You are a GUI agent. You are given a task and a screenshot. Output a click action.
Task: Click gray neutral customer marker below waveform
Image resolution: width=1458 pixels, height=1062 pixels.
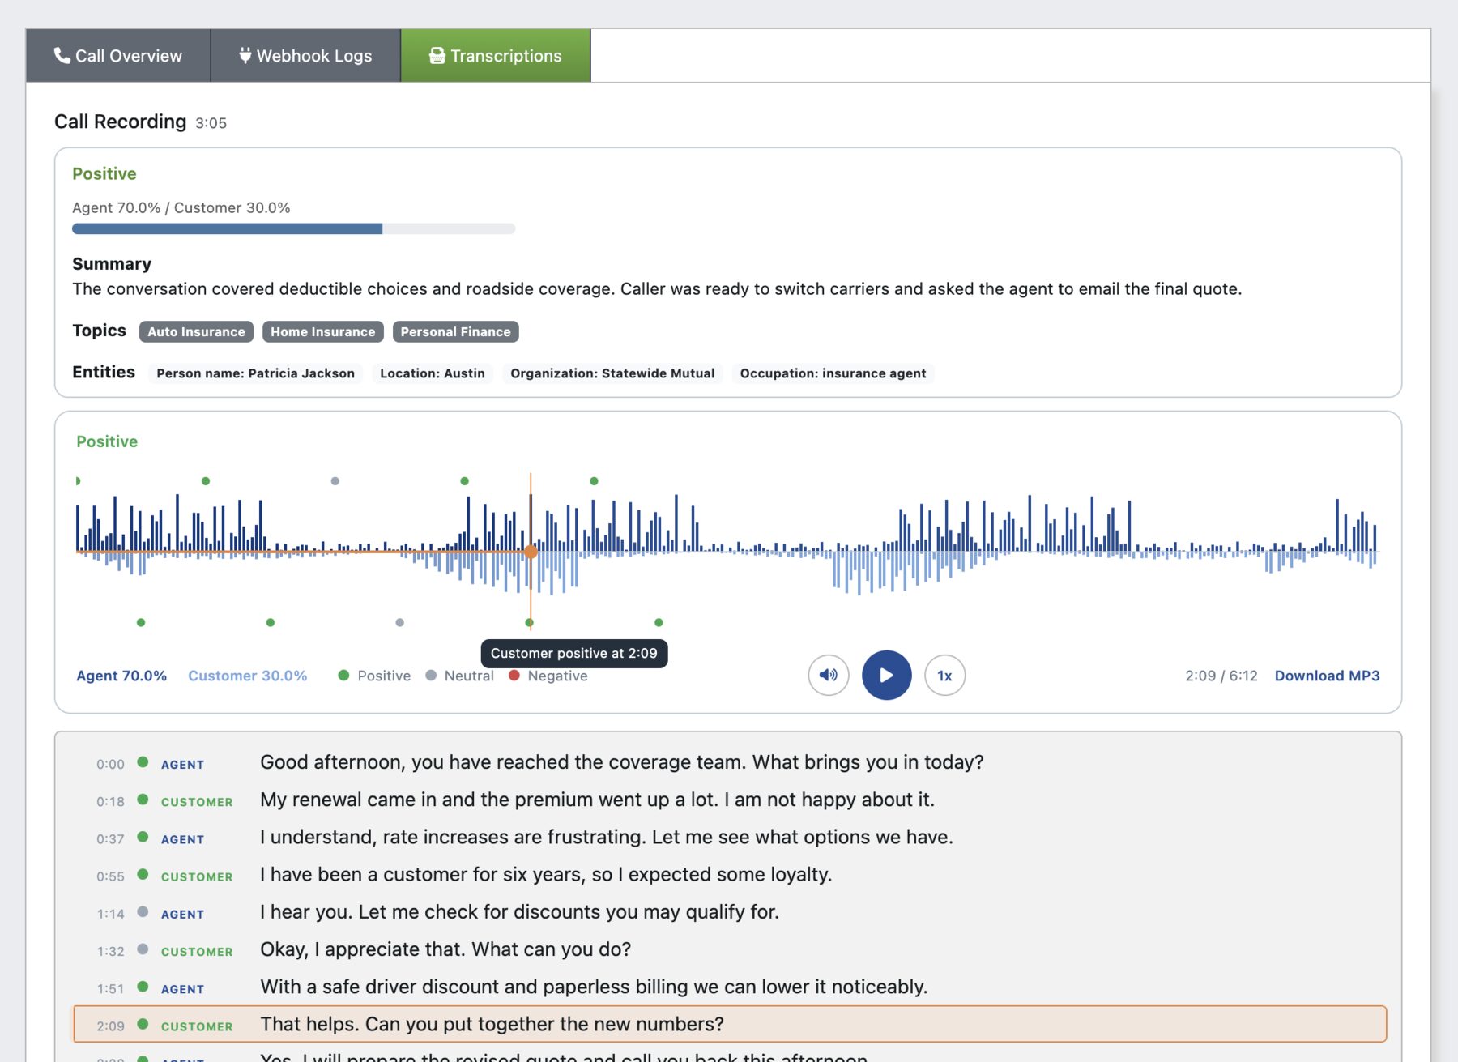pyautogui.click(x=399, y=623)
